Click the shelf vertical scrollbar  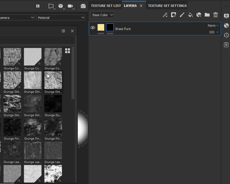[x=73, y=73]
